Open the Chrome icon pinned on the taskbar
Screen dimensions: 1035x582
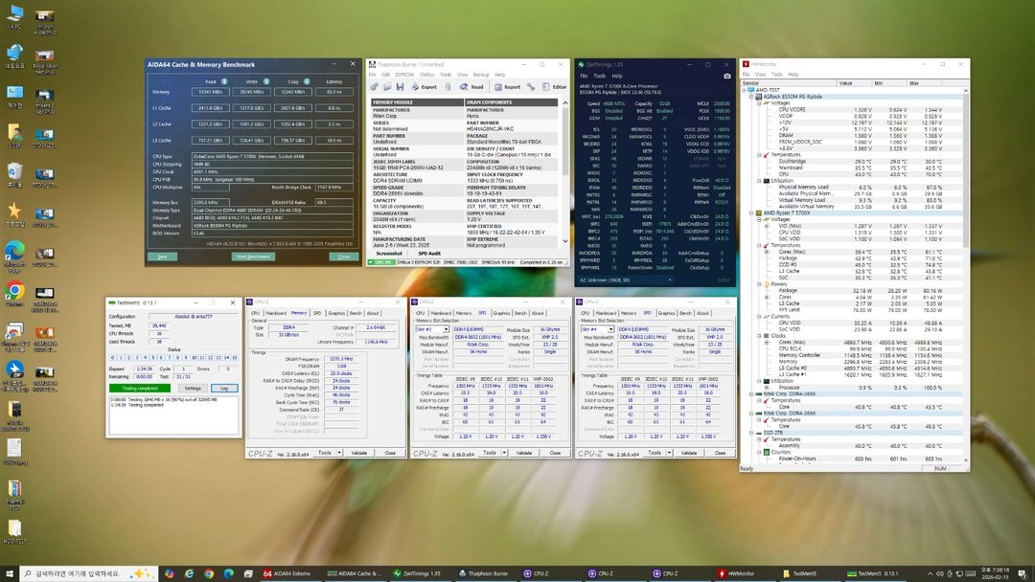209,573
